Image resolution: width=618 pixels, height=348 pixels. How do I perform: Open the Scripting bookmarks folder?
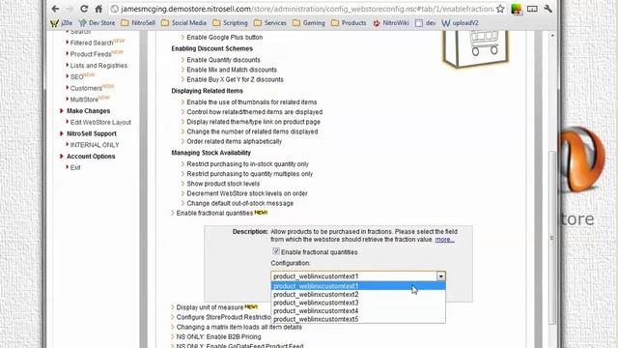(230, 23)
